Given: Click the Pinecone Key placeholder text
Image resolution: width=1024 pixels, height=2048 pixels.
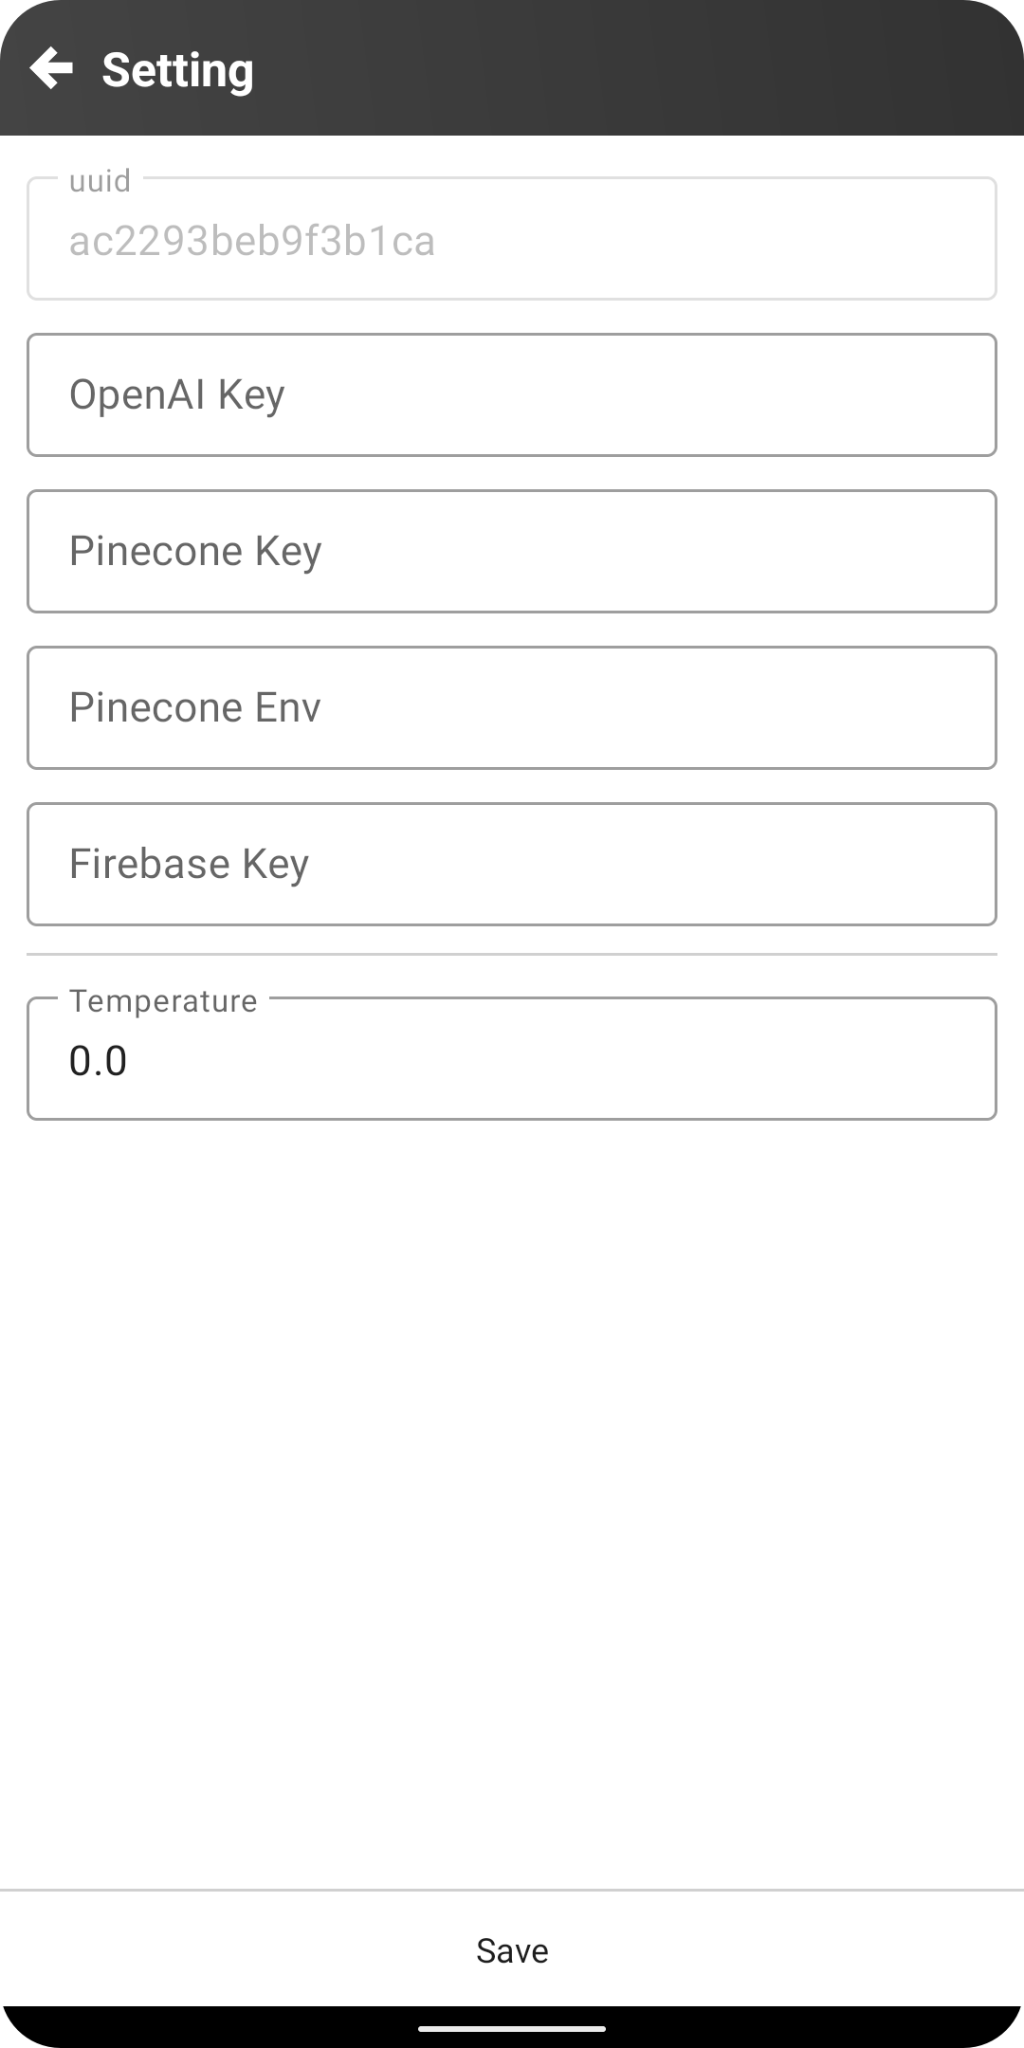Looking at the screenshot, I should (195, 551).
